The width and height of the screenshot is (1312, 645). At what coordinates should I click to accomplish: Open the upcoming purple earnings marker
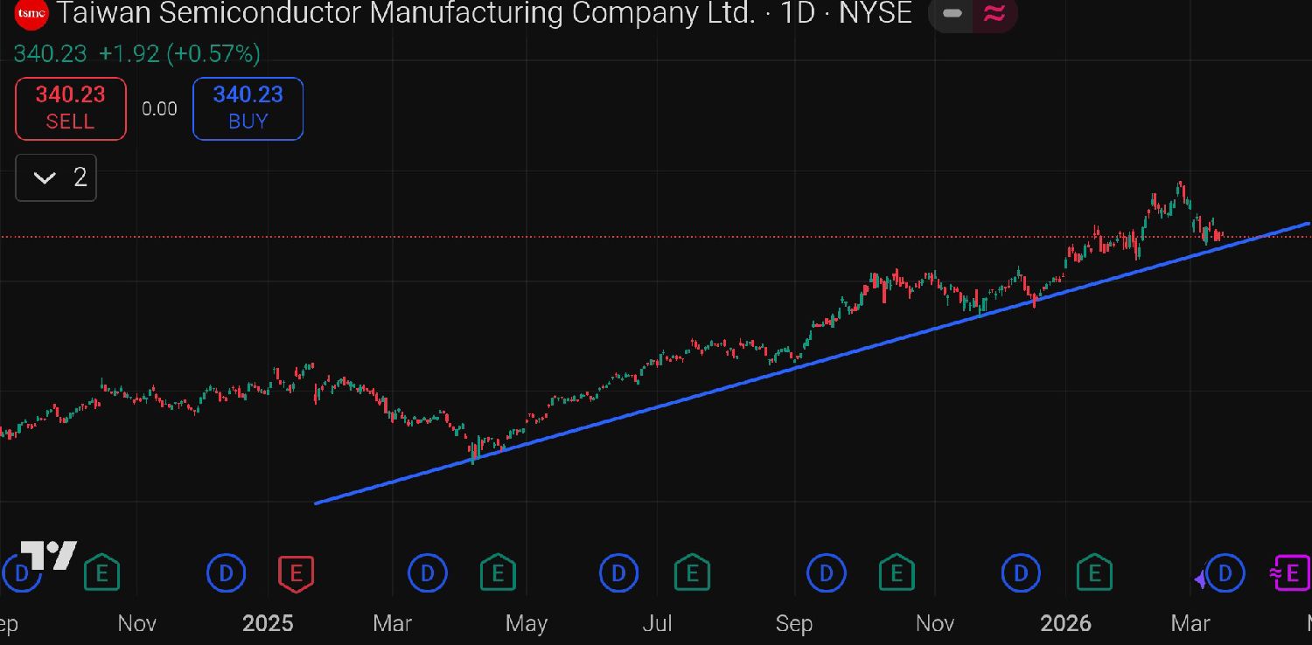click(x=1292, y=573)
